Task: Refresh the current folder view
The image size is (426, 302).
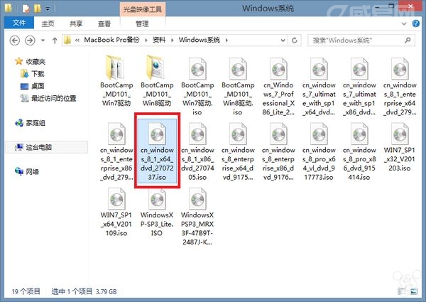Action: [295, 41]
